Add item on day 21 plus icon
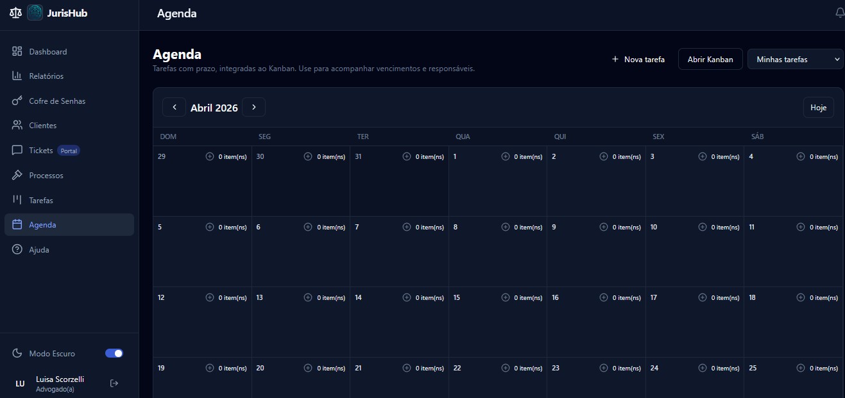The width and height of the screenshot is (845, 398). click(x=407, y=368)
